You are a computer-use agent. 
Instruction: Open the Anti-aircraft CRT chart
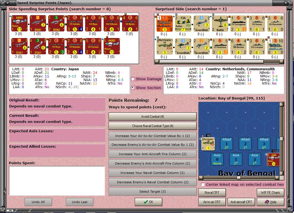241,202
